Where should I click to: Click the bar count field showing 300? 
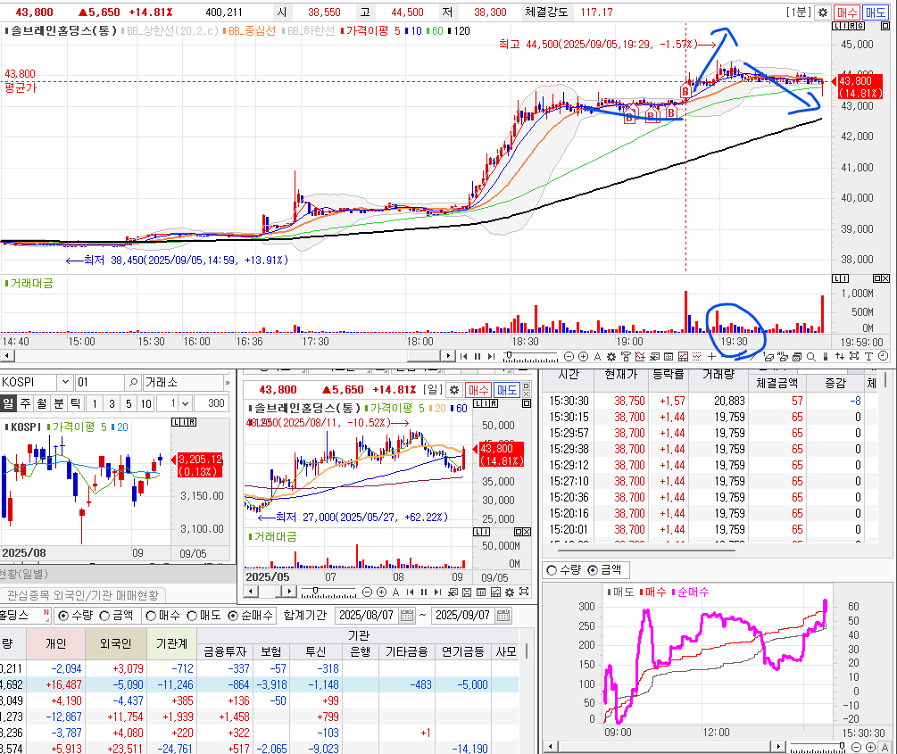(212, 403)
